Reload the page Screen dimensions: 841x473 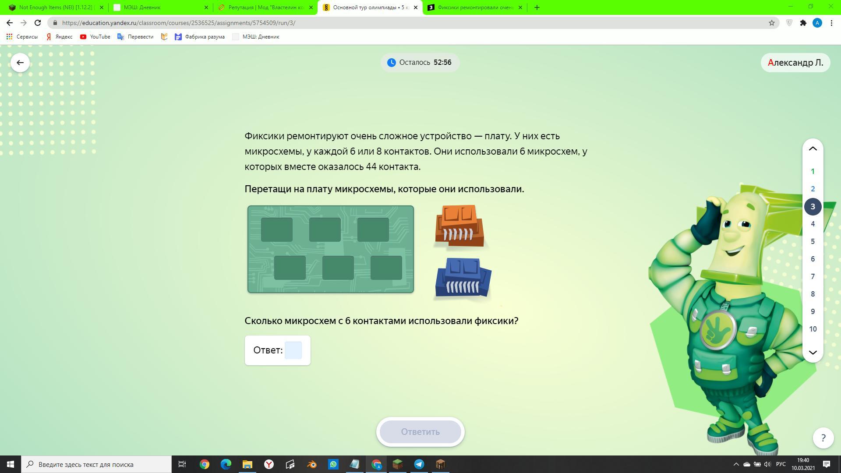tap(38, 23)
